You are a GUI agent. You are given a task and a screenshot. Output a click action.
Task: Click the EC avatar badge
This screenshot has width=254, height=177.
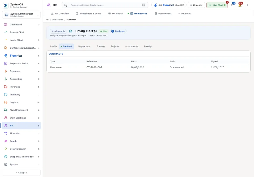(x=71, y=31)
